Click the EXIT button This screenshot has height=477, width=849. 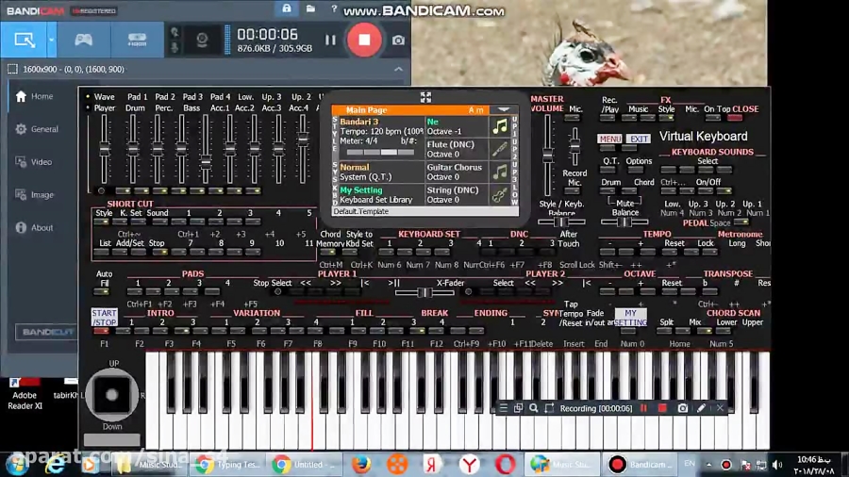point(639,139)
